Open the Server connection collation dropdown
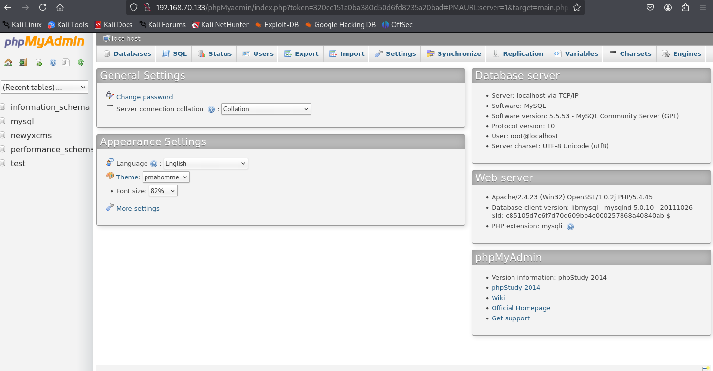This screenshot has width=713, height=371. [x=266, y=109]
